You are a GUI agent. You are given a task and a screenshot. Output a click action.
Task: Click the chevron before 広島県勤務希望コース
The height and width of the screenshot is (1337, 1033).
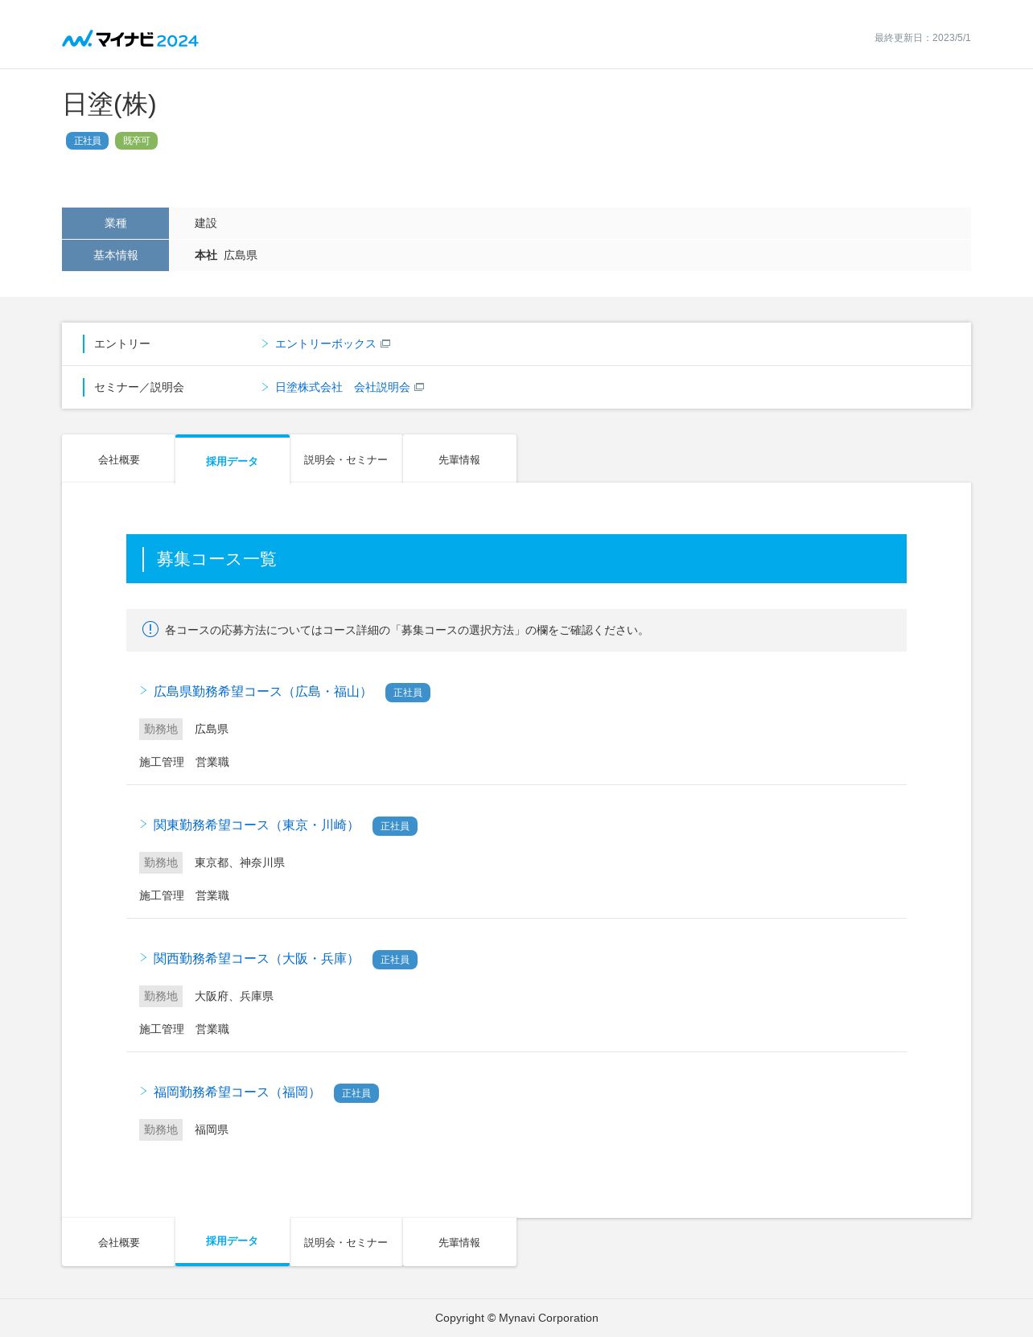coord(143,690)
